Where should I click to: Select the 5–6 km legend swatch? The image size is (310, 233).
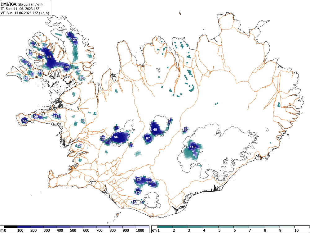[226, 227]
